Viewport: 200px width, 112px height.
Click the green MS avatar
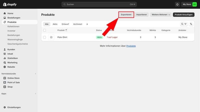(194, 4)
